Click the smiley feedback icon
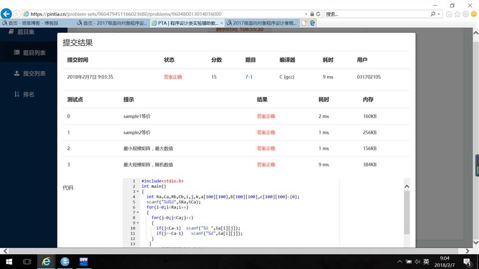Screen dimensions: 479x269 click(474, 14)
